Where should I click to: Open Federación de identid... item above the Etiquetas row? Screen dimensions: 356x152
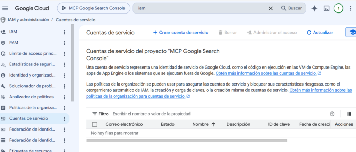pyautogui.click(x=32, y=140)
